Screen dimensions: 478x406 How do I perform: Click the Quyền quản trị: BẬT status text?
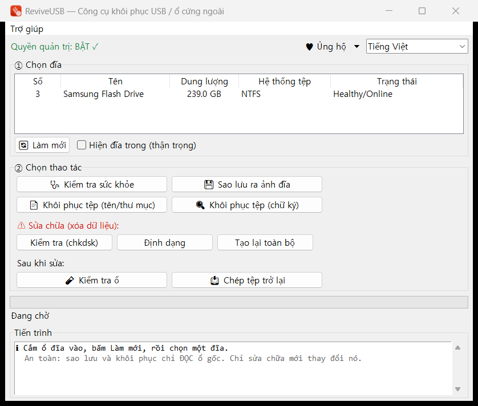(x=55, y=47)
